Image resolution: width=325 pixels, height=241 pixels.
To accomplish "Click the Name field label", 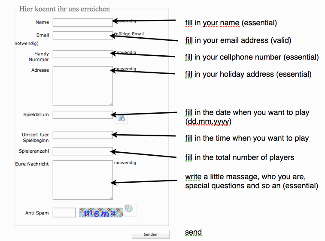I will [x=42, y=22].
